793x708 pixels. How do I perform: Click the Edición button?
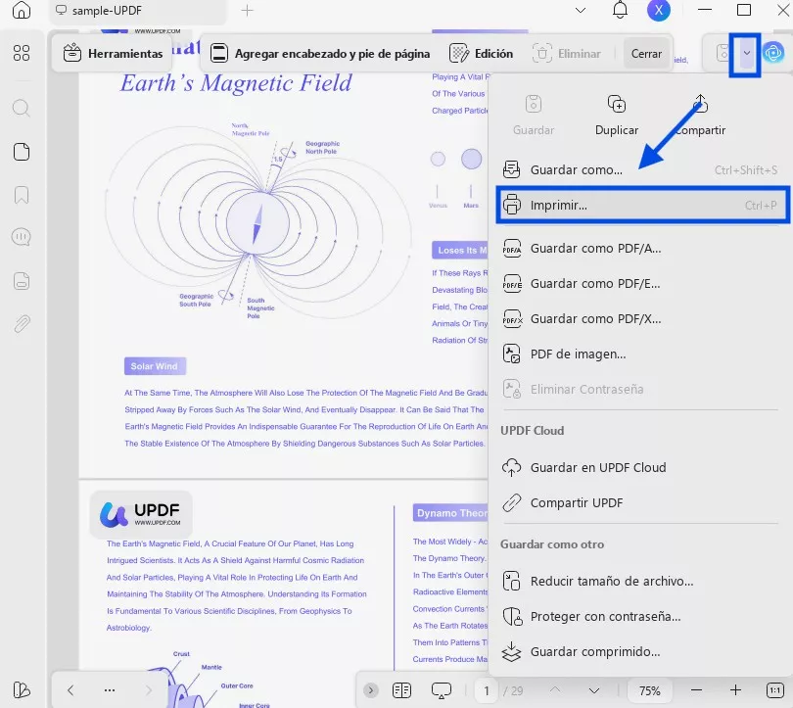(482, 53)
